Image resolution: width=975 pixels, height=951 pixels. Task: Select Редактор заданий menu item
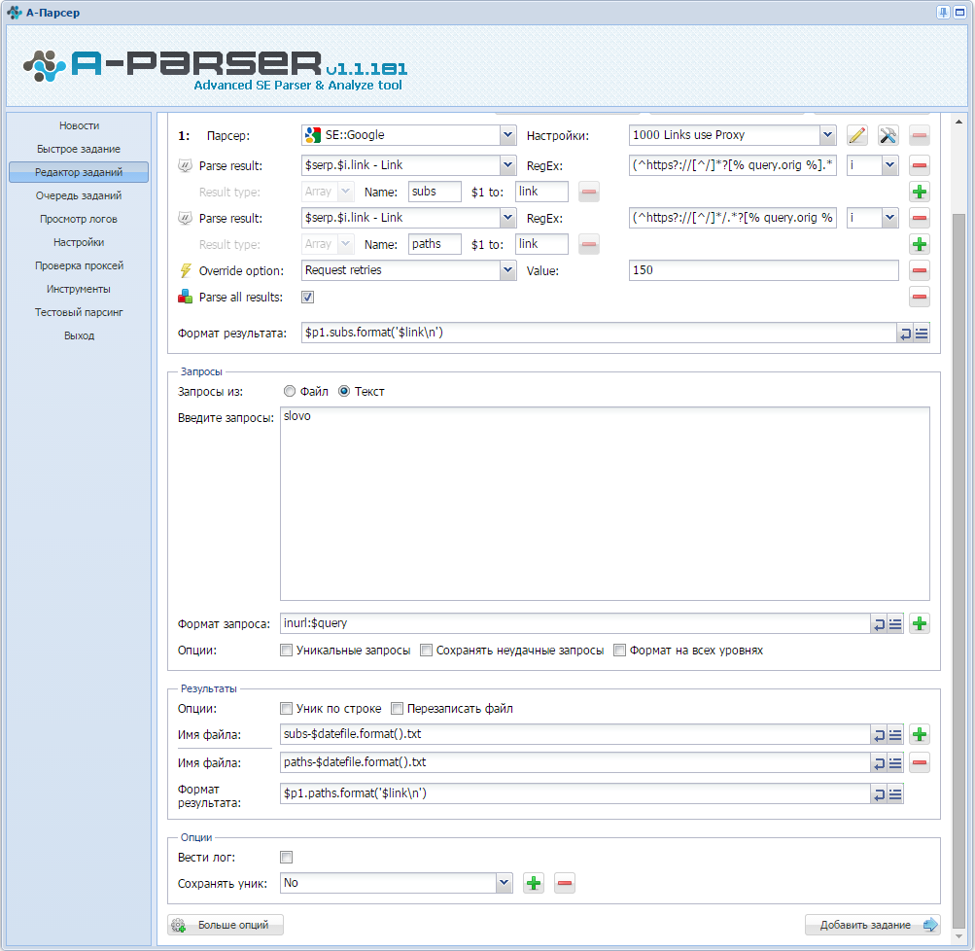click(79, 172)
